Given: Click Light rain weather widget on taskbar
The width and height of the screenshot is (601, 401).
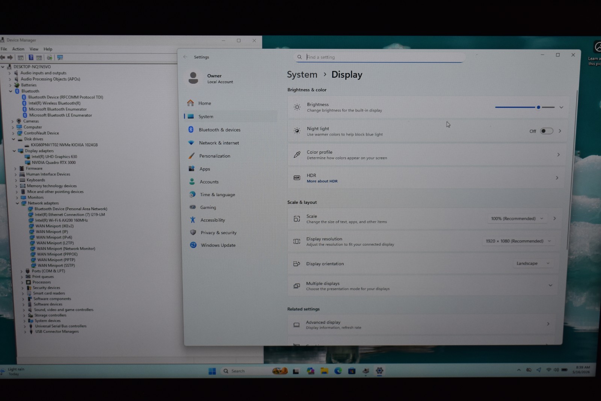Looking at the screenshot, I should pos(13,372).
